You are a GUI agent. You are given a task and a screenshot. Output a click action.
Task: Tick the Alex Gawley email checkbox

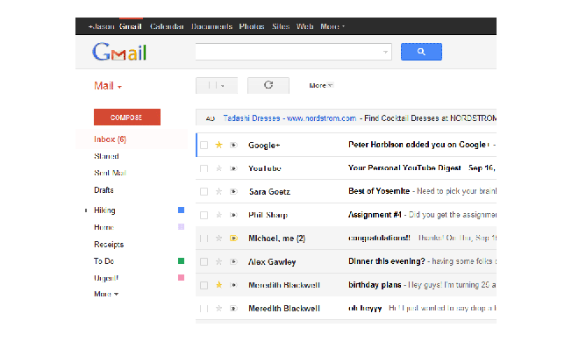tap(204, 262)
